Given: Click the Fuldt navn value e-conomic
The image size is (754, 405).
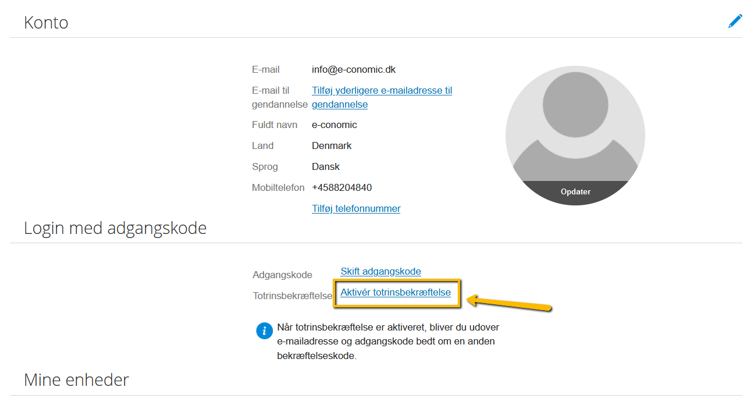Looking at the screenshot, I should (334, 125).
